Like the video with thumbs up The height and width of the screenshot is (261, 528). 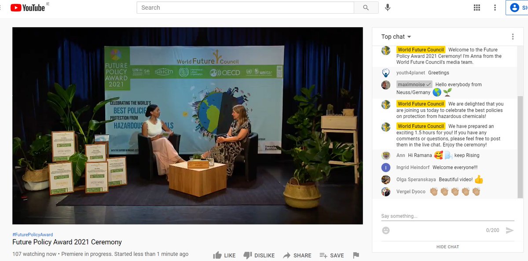point(224,255)
